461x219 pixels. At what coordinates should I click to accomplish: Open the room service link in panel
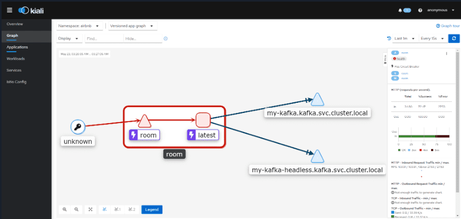point(405,74)
